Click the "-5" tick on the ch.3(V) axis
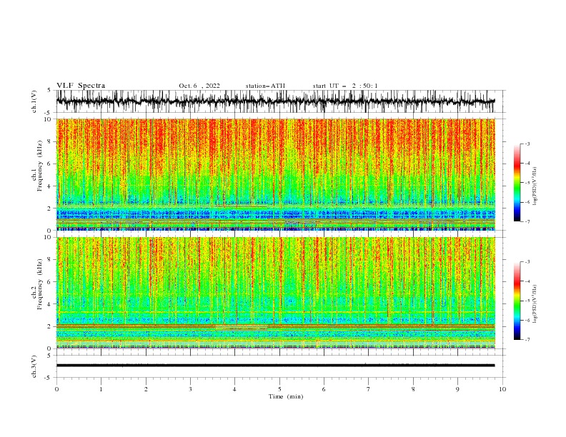Image resolution: width=566 pixels, height=437 pixels. click(x=49, y=378)
